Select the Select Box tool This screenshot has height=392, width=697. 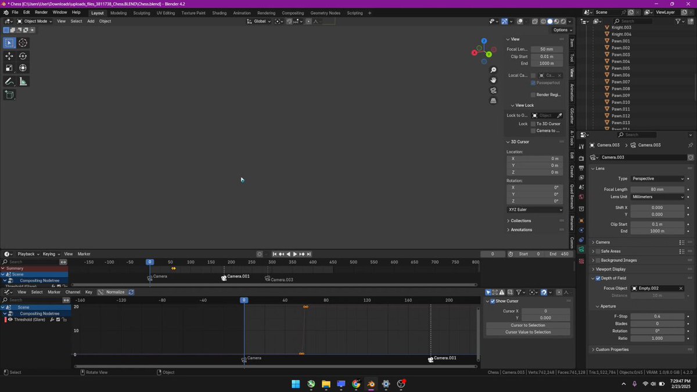[x=9, y=43]
